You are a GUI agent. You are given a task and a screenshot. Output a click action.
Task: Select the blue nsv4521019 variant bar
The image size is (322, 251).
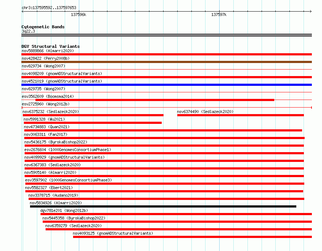coord(166,85)
